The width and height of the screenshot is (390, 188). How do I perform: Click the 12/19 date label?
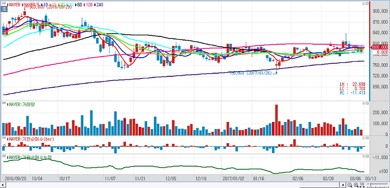pyautogui.click(x=201, y=178)
